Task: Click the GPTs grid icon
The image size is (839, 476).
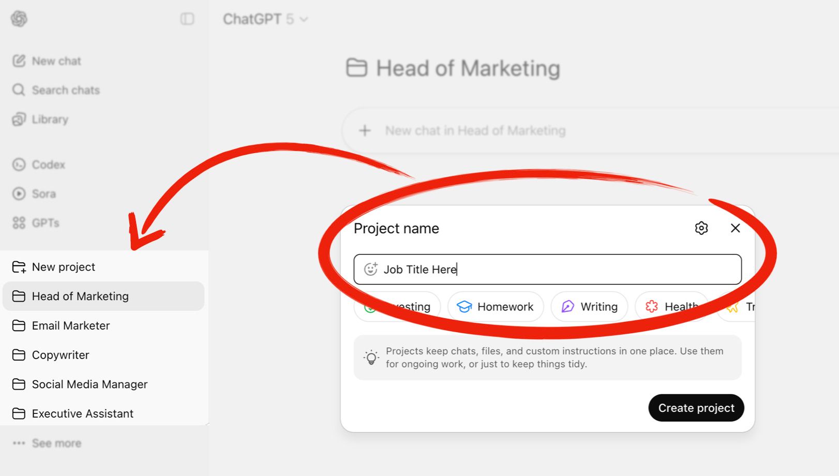Action: pyautogui.click(x=19, y=223)
